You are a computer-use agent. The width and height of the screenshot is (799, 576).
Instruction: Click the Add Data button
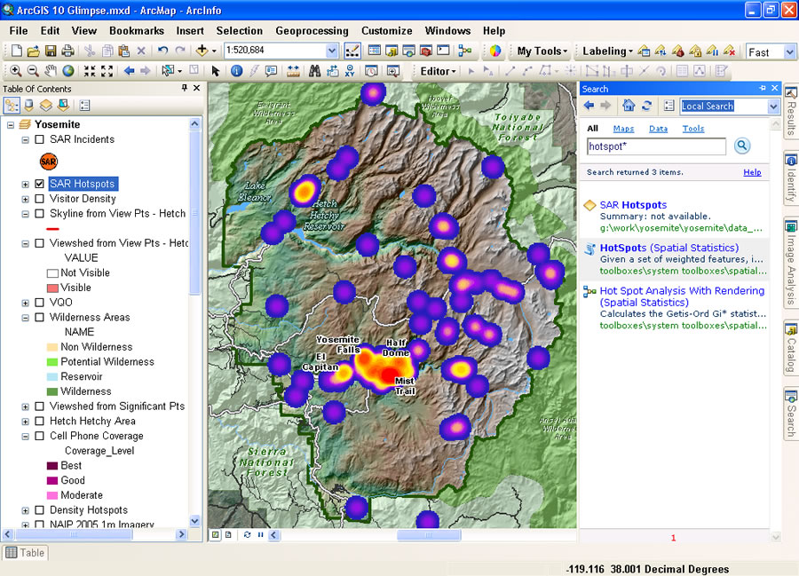[x=202, y=51]
